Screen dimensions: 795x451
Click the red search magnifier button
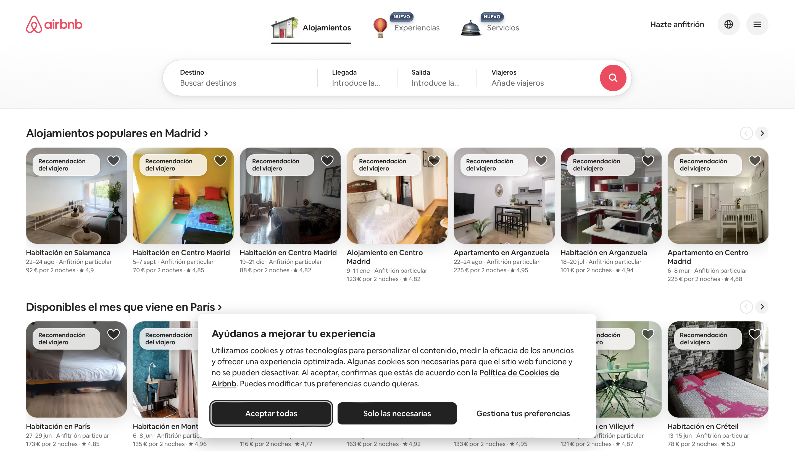(x=613, y=78)
